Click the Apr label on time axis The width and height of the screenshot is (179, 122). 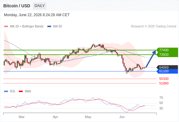55,117
